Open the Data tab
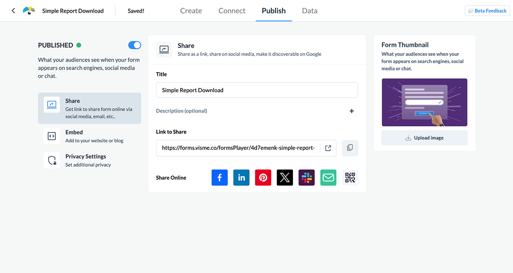This screenshot has height=273, width=513. (x=310, y=11)
